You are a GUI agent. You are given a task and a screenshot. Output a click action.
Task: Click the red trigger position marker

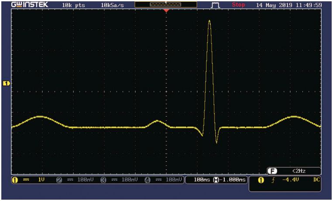pos(166,10)
